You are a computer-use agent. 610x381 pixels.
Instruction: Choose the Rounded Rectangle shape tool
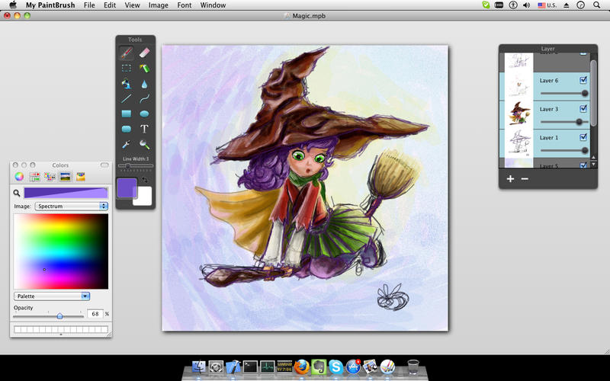click(127, 129)
